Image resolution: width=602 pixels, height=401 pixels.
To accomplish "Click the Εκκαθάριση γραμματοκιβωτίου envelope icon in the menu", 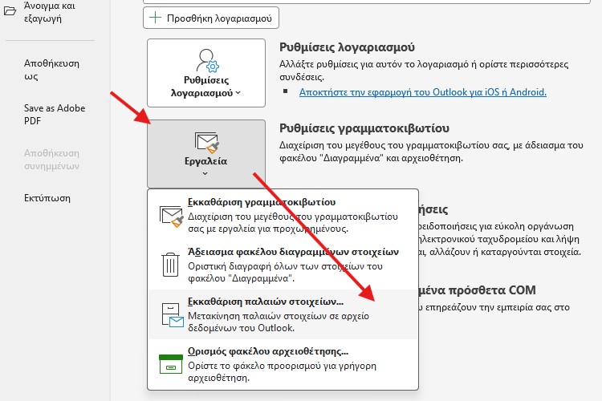I will [x=172, y=216].
